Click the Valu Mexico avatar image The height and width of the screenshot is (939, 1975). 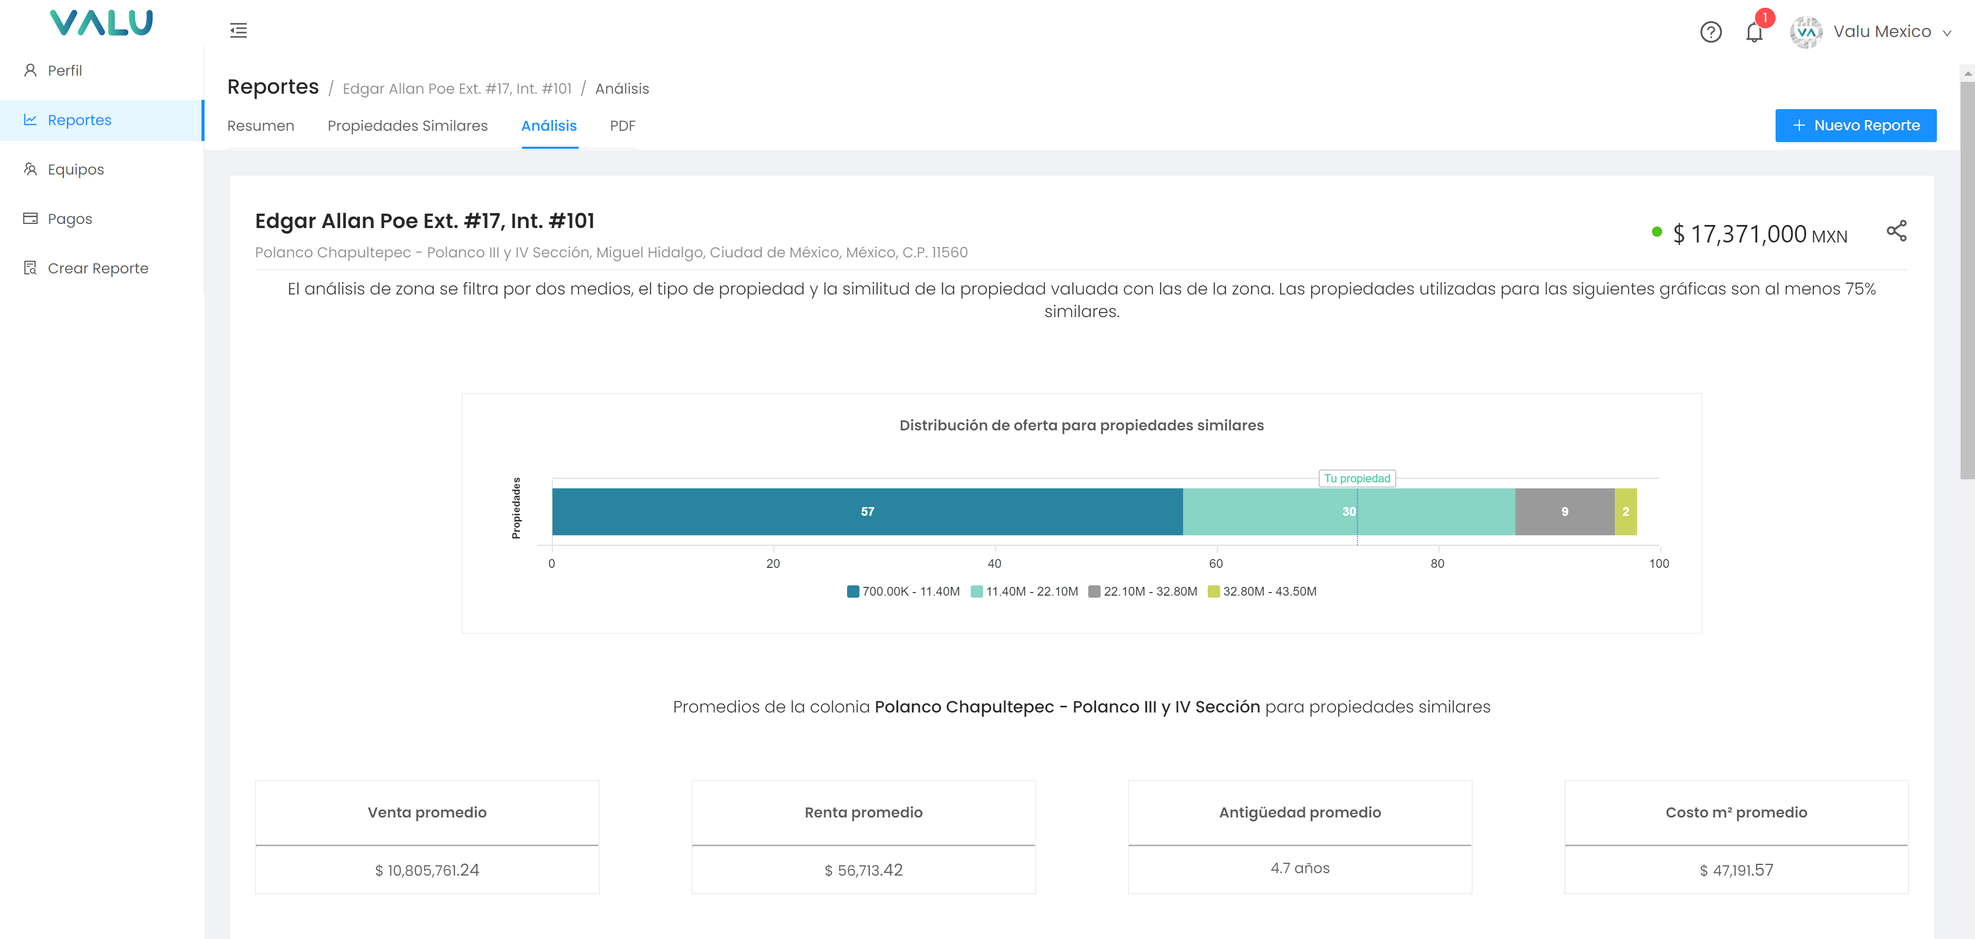coord(1805,32)
